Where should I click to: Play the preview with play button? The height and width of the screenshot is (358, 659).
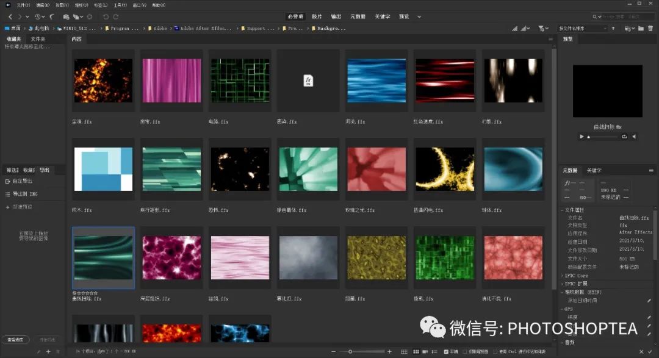(582, 137)
